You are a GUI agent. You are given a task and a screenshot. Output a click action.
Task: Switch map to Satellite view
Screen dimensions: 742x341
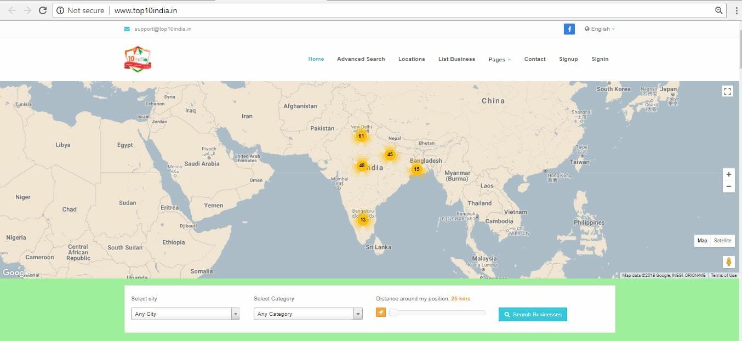pos(722,241)
